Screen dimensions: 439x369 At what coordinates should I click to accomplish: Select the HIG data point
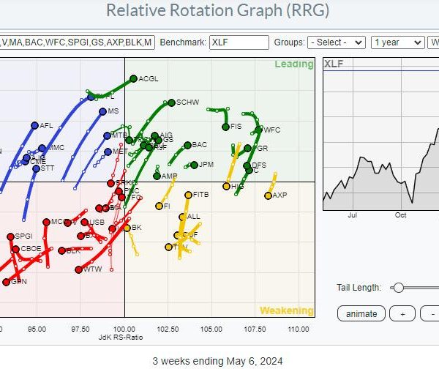click(227, 186)
